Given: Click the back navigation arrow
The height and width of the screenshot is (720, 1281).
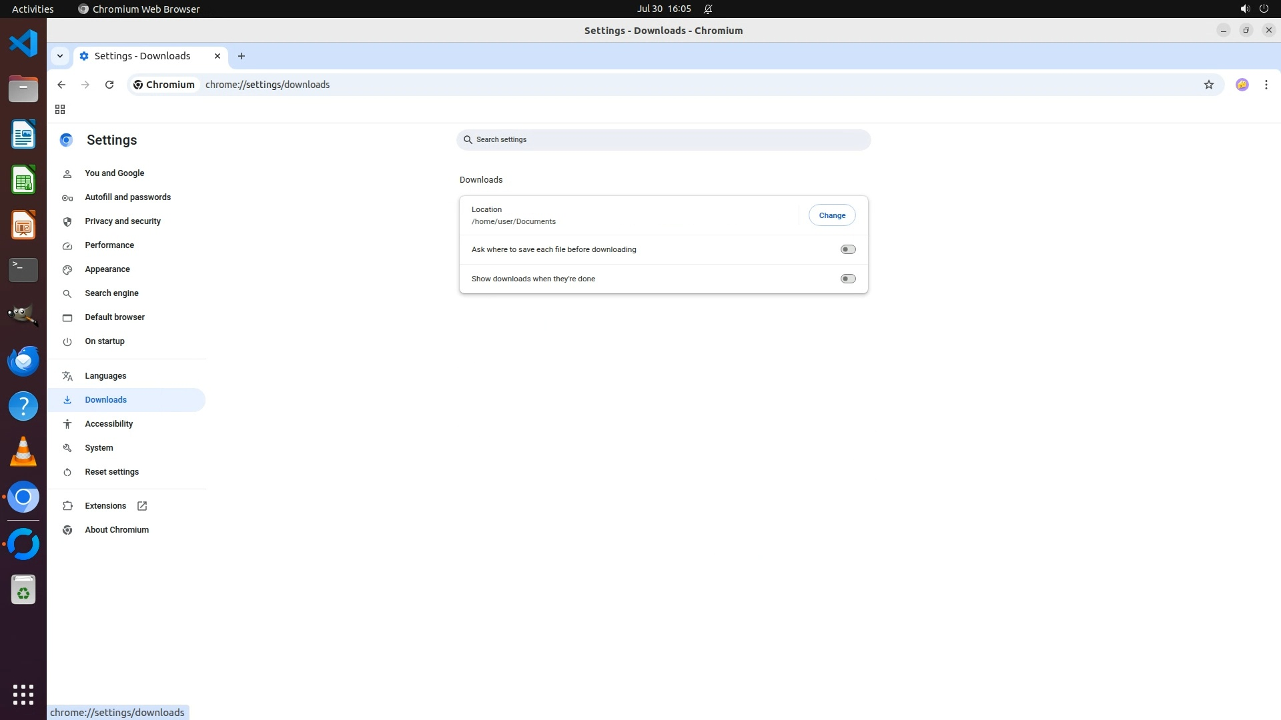Looking at the screenshot, I should point(61,85).
